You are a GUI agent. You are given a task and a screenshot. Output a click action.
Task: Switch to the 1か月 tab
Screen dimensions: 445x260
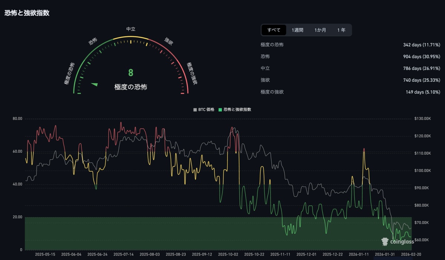[320, 30]
